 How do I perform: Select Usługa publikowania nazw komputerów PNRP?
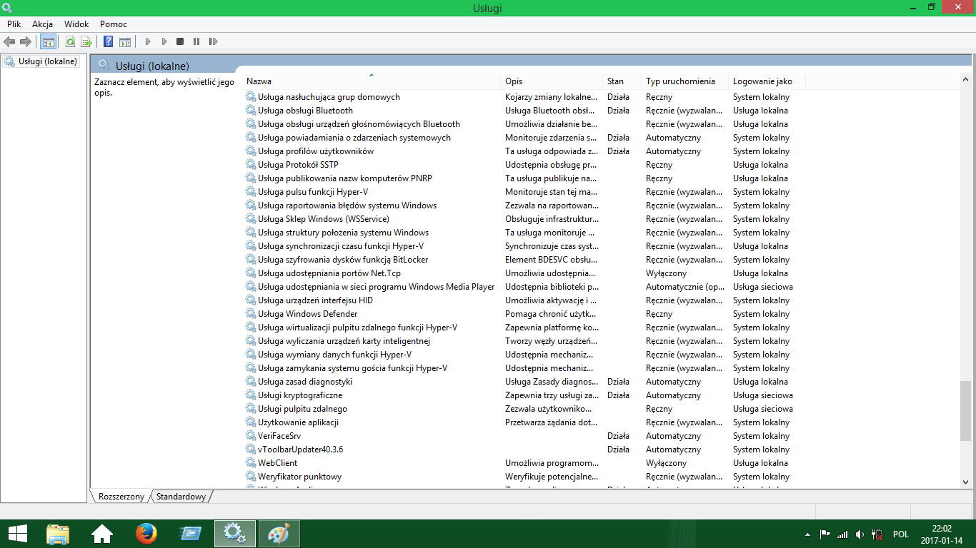tap(525, 178)
